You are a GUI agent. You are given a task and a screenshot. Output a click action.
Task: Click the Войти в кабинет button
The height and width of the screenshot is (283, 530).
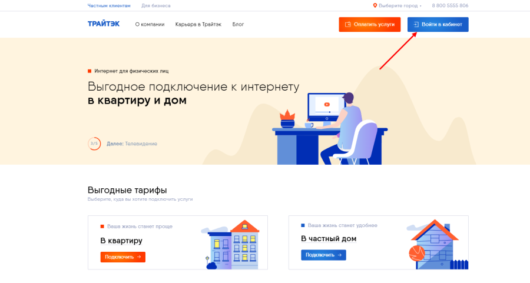pos(438,24)
